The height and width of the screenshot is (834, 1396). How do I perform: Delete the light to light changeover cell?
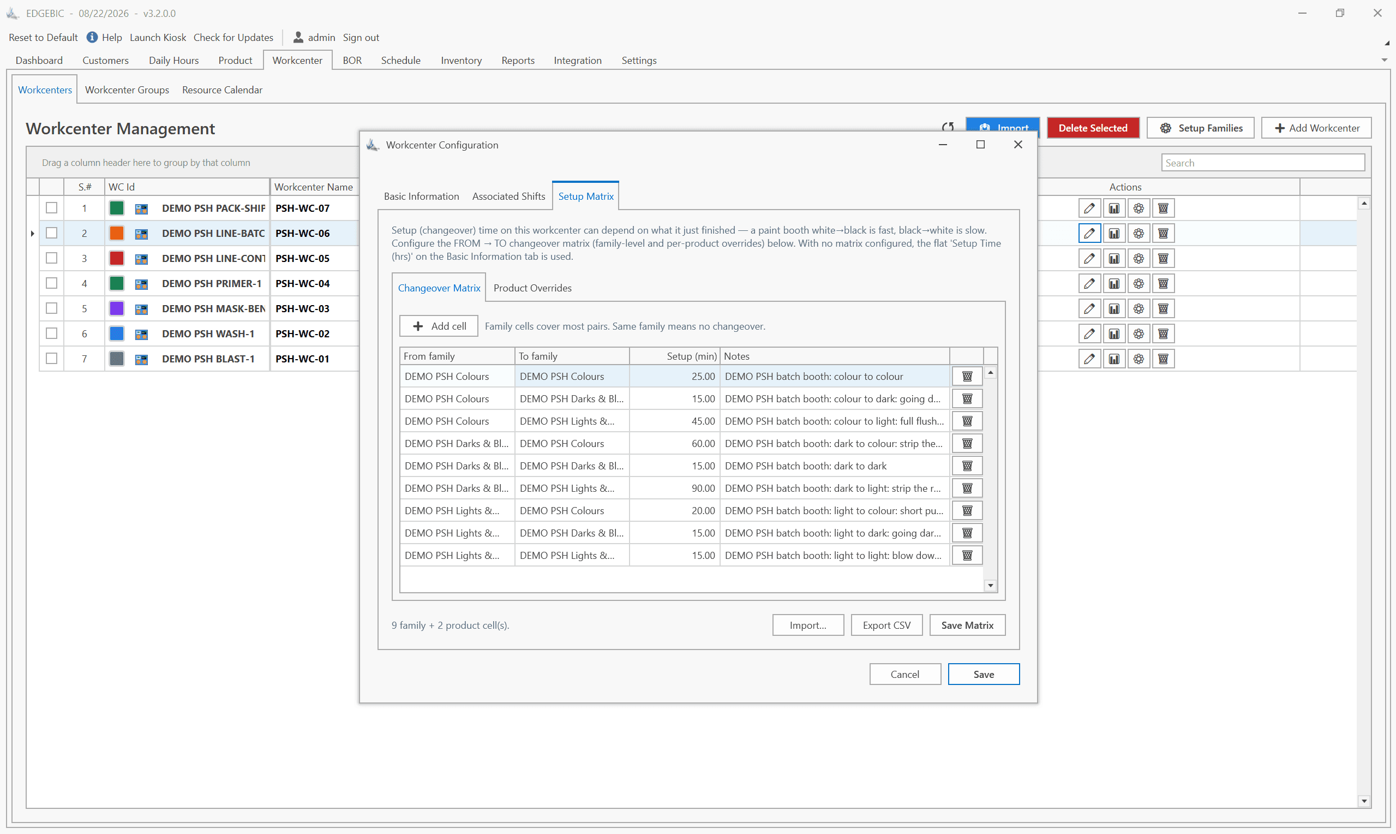[x=967, y=556]
